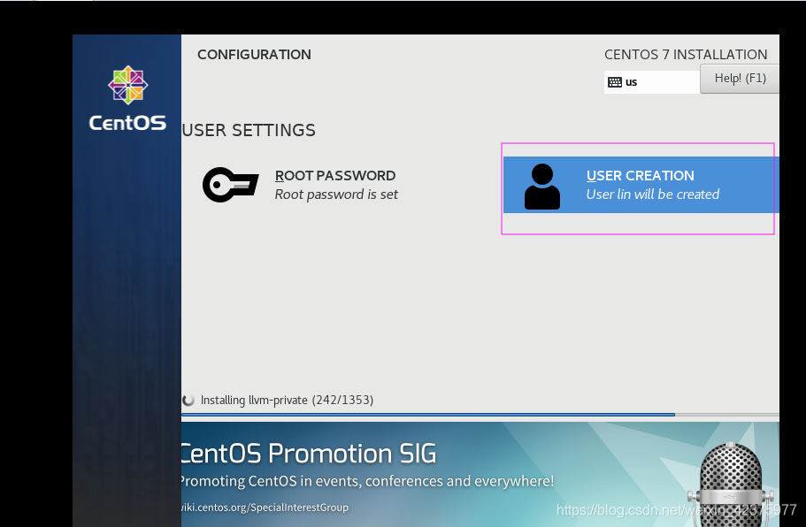Click the user creation person icon

(x=541, y=187)
